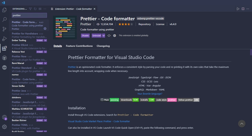Open gear settings for Prettier in list
The image size is (252, 136).
tap(45, 29)
